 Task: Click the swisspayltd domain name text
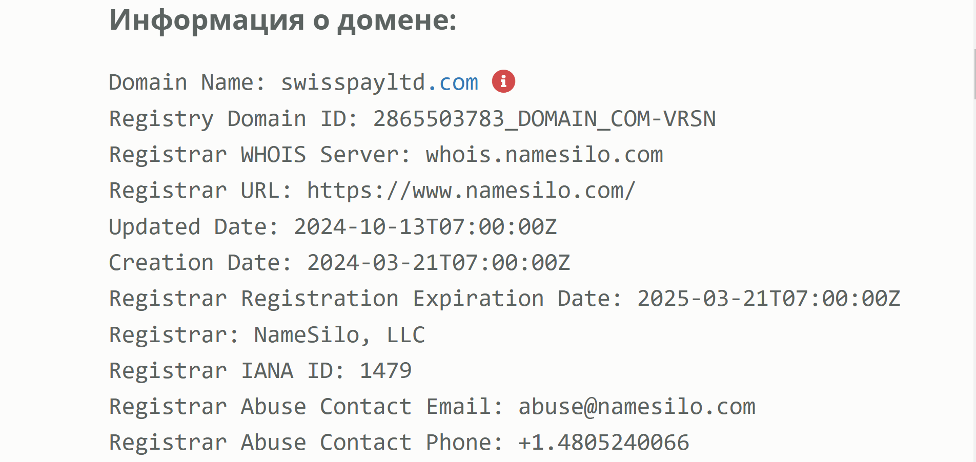coord(353,82)
